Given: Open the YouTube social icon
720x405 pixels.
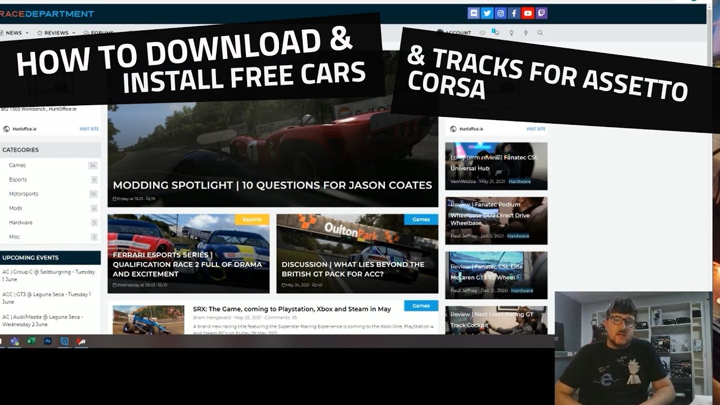Looking at the screenshot, I should click(528, 13).
